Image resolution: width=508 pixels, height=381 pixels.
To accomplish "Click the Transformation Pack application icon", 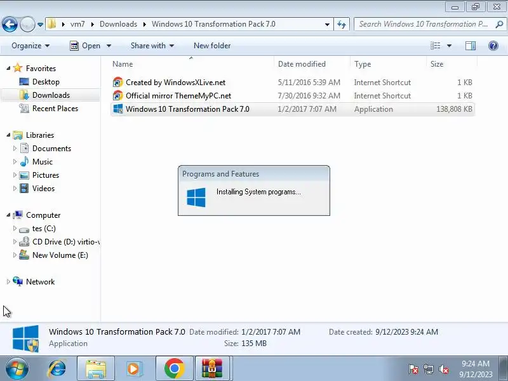I will pos(117,109).
